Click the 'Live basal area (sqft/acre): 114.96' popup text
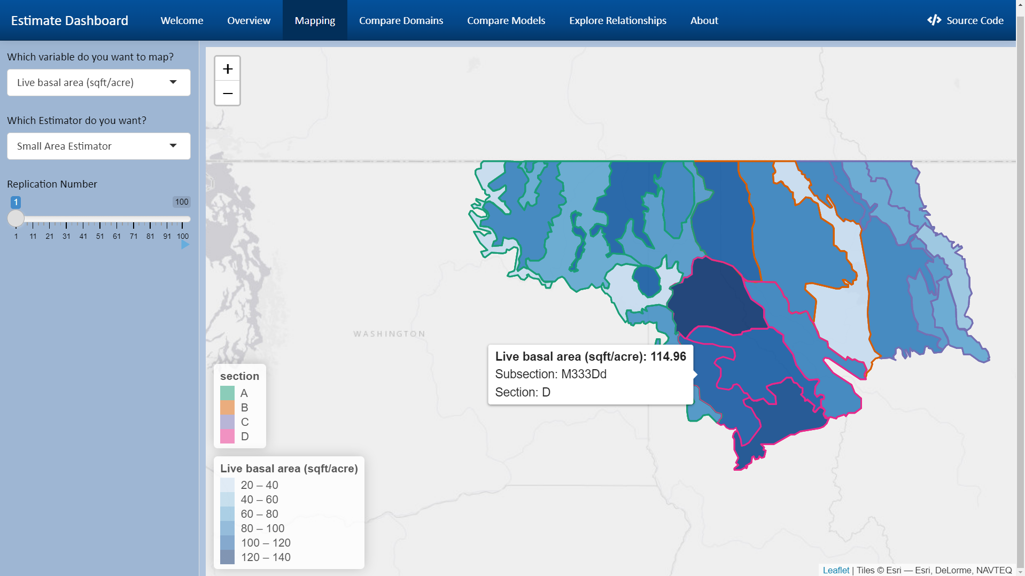This screenshot has width=1025, height=576. tap(591, 356)
